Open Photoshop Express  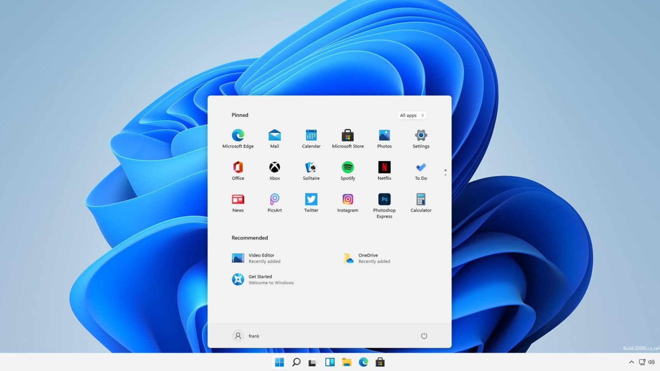384,206
